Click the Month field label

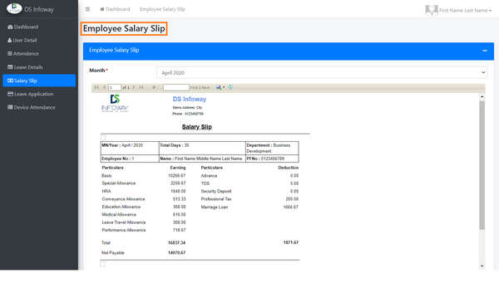point(98,71)
